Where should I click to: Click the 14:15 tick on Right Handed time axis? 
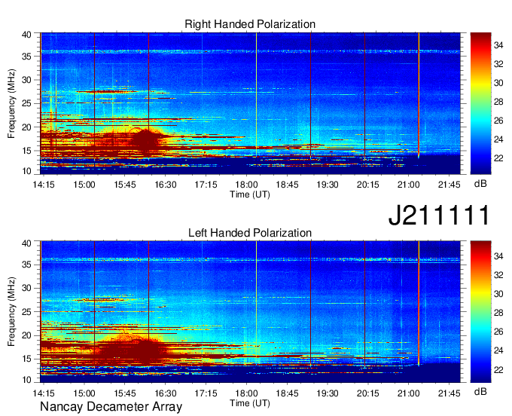coord(44,185)
